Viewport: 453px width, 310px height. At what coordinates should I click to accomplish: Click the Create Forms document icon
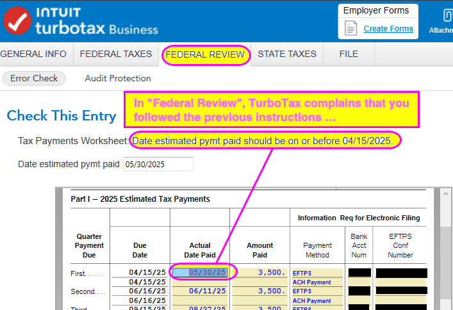tap(350, 28)
